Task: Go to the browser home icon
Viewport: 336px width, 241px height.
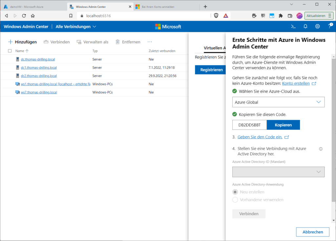Action: (x=33, y=16)
